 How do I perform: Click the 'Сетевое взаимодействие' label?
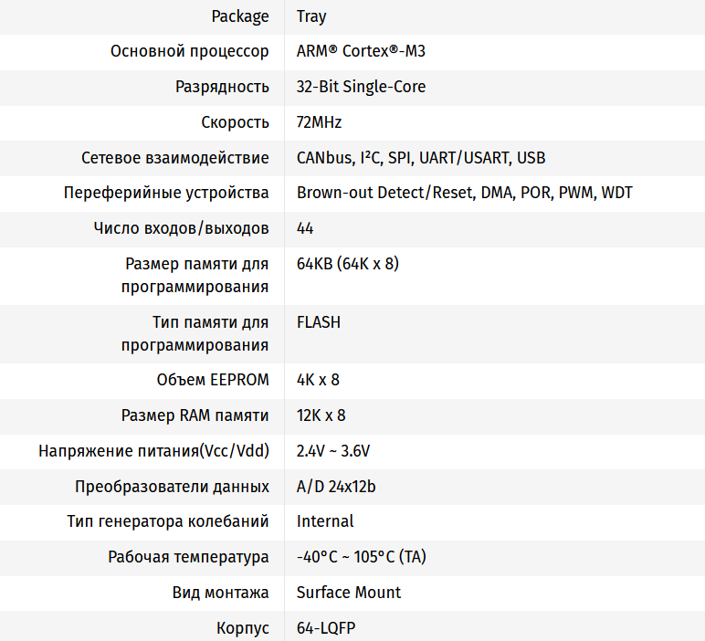point(175,158)
